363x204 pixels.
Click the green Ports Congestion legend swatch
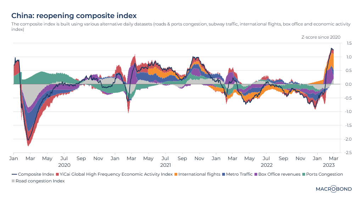303,174
